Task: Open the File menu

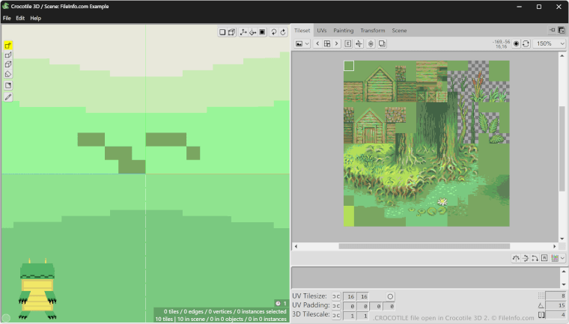Action: (x=7, y=18)
